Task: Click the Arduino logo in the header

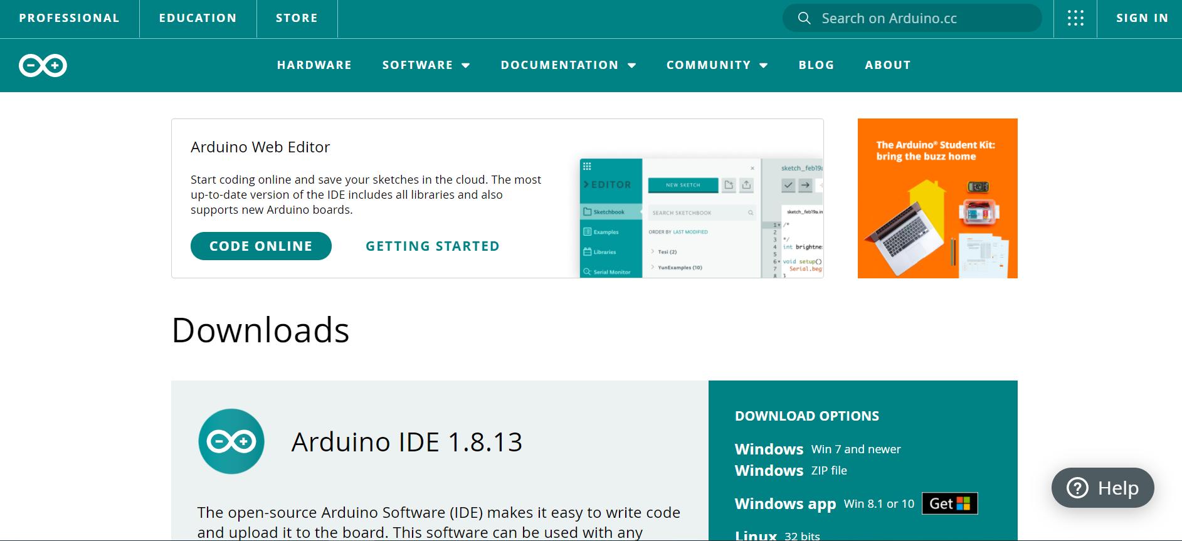Action: [43, 65]
